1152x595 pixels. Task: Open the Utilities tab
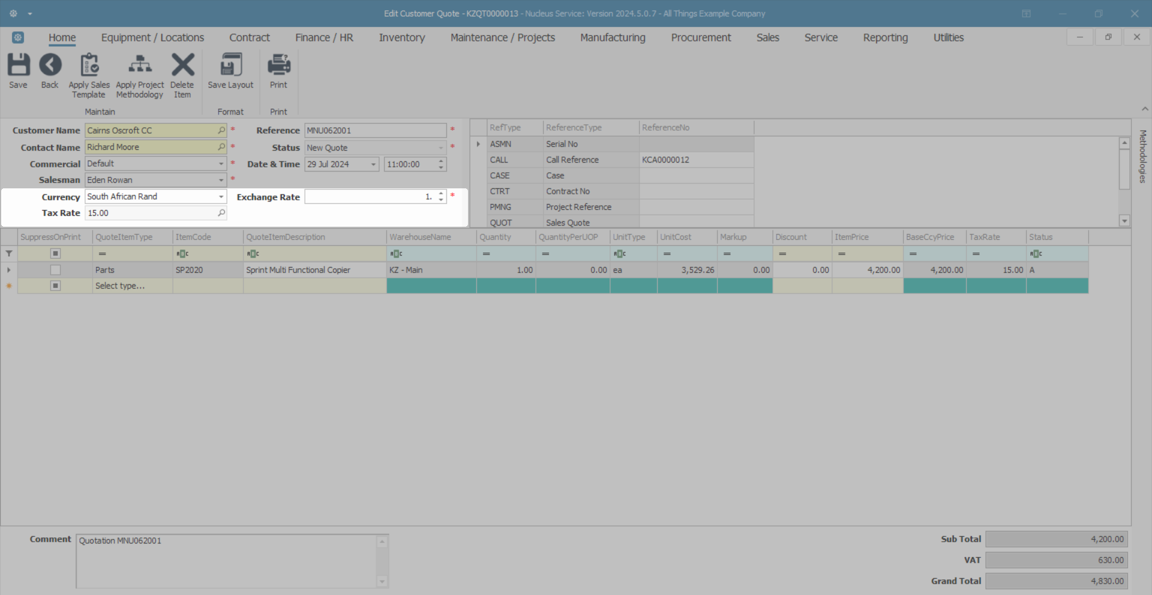click(x=949, y=37)
